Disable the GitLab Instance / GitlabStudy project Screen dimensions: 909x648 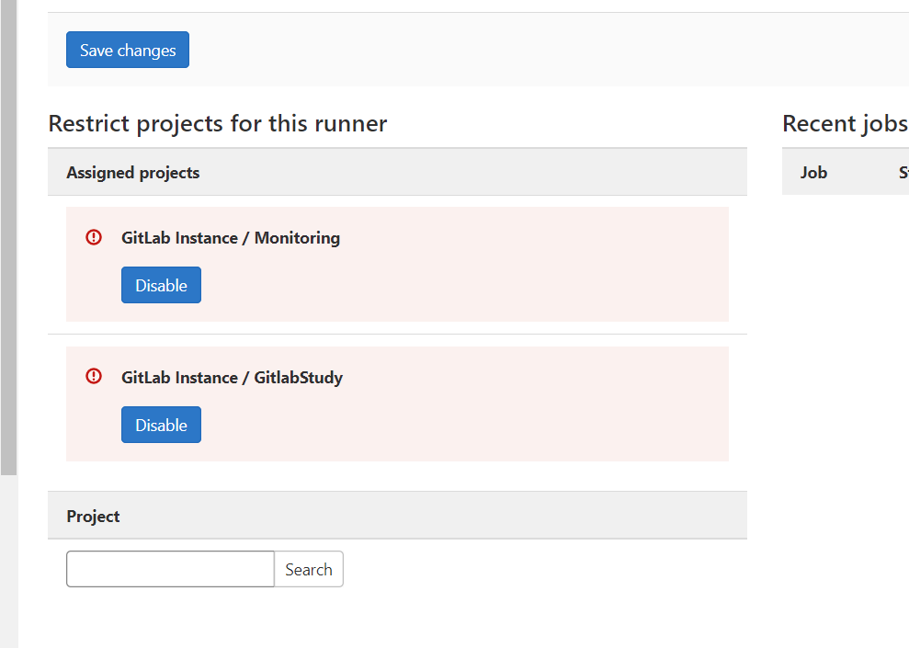click(161, 425)
